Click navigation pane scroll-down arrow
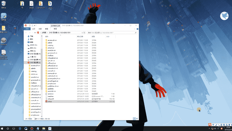 click(x=42, y=116)
